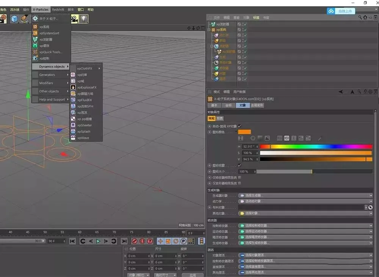379x277 pixels.
Task: Switch to the 对象 tab
Action: coord(243,105)
